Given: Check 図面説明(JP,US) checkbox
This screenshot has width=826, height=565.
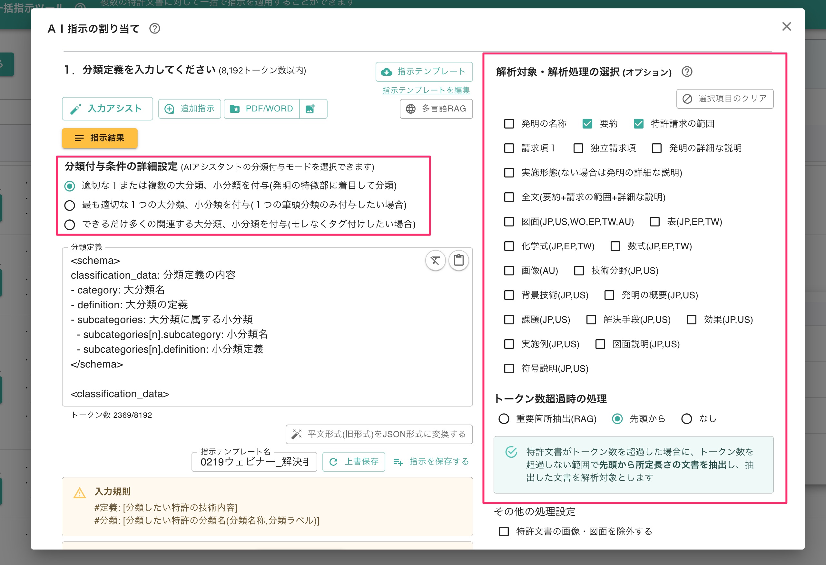Looking at the screenshot, I should tap(600, 344).
